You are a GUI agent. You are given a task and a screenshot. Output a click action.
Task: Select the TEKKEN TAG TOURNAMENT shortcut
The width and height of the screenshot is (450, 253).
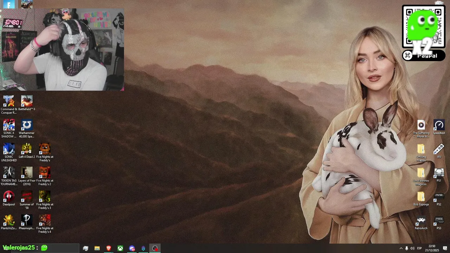pyautogui.click(x=9, y=176)
